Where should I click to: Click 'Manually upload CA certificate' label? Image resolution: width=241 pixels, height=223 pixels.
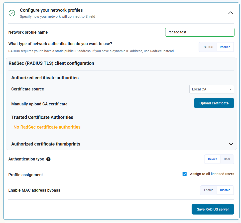(39, 104)
